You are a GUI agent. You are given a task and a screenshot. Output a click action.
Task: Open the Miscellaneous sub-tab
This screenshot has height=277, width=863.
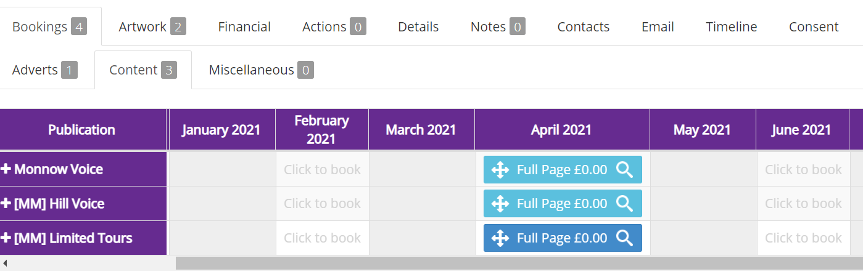pyautogui.click(x=261, y=70)
